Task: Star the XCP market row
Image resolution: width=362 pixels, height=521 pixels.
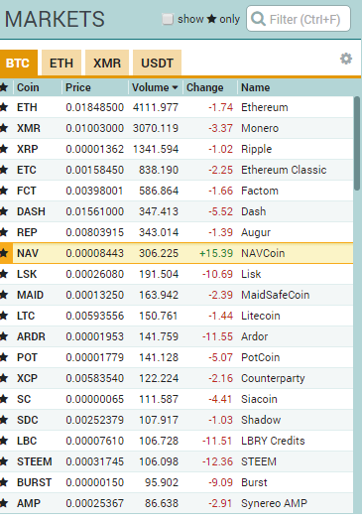Action: (4, 378)
